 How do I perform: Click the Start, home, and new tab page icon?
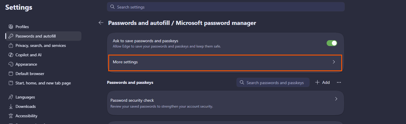click(x=11, y=83)
